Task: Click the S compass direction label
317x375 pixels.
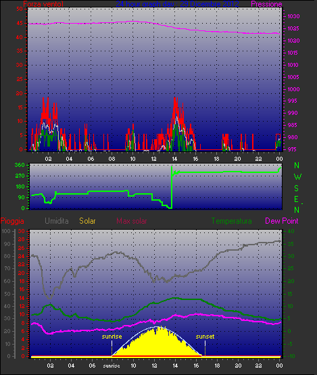Action: [x=296, y=189]
